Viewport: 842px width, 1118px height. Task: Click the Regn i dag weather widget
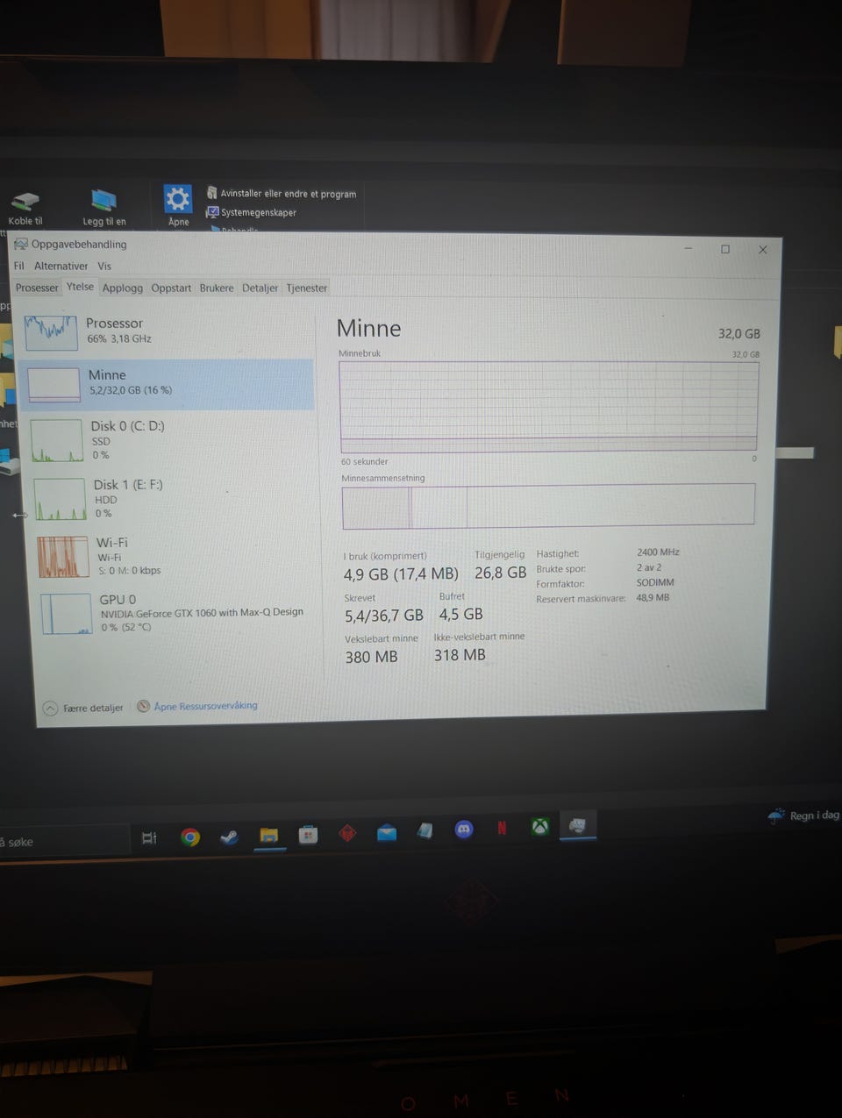(x=804, y=815)
